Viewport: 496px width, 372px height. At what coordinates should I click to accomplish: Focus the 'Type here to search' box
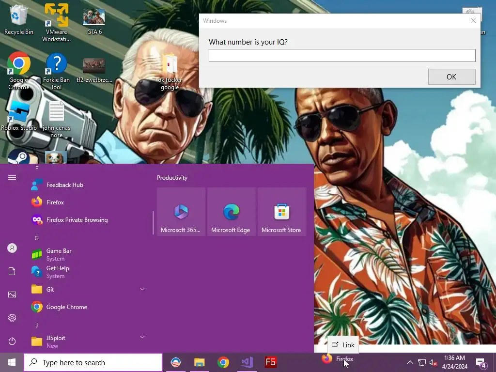[93, 362]
